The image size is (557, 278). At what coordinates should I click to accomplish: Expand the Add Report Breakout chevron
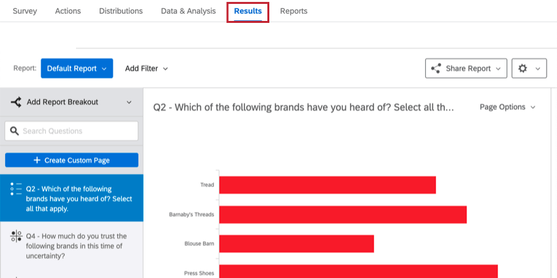click(x=128, y=103)
